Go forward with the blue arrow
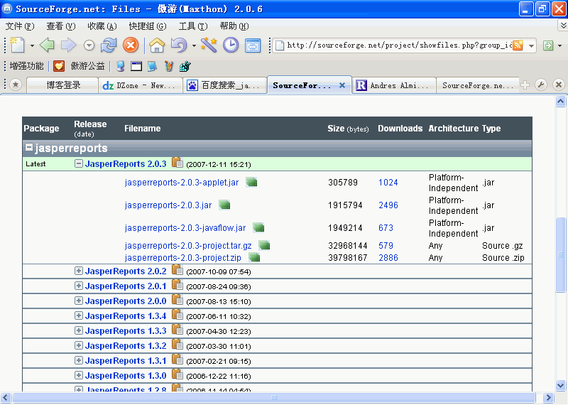The image size is (568, 405). point(68,45)
